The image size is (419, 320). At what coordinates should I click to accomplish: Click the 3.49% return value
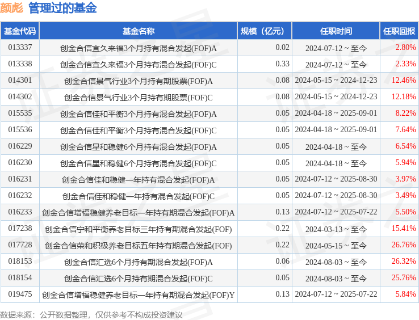click(x=405, y=196)
